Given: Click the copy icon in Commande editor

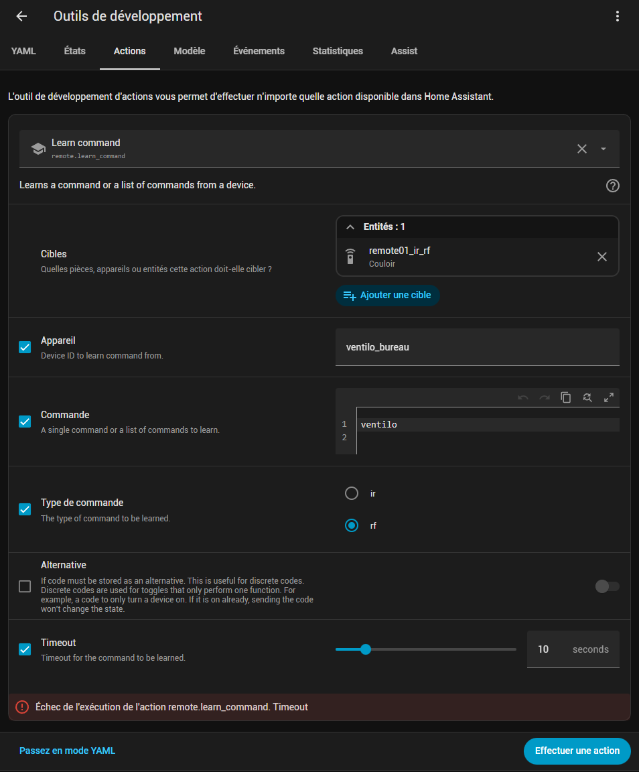Looking at the screenshot, I should pyautogui.click(x=565, y=397).
